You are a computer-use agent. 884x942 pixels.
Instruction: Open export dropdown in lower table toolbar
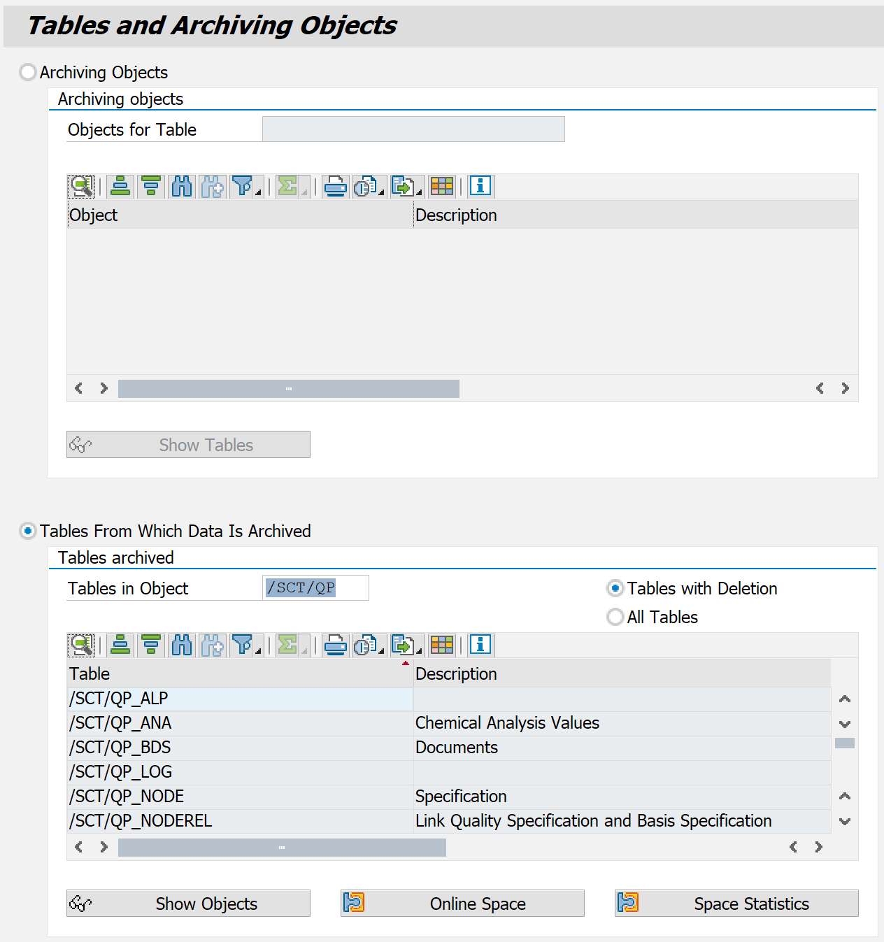point(419,650)
